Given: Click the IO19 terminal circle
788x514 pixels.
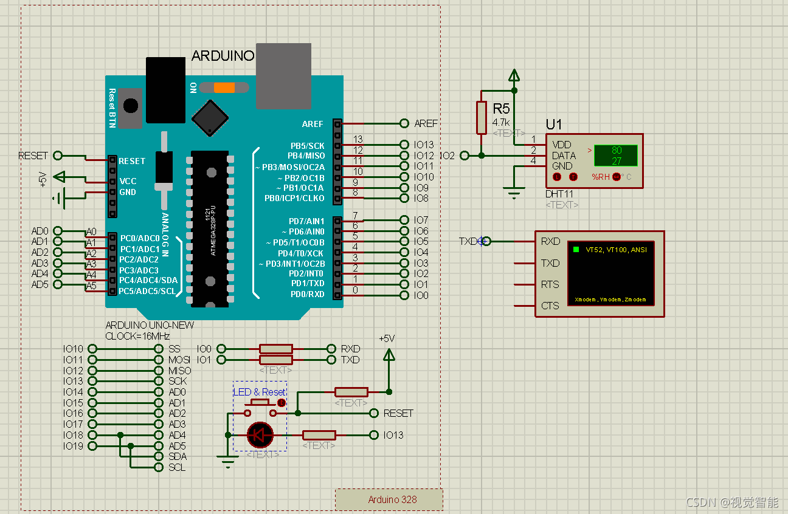Looking at the screenshot, I should click(92, 445).
